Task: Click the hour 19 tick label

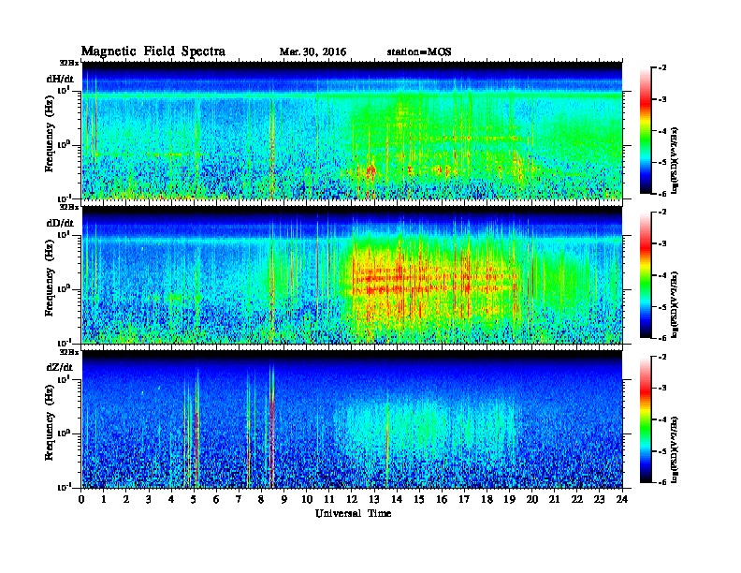Action: 509,500
